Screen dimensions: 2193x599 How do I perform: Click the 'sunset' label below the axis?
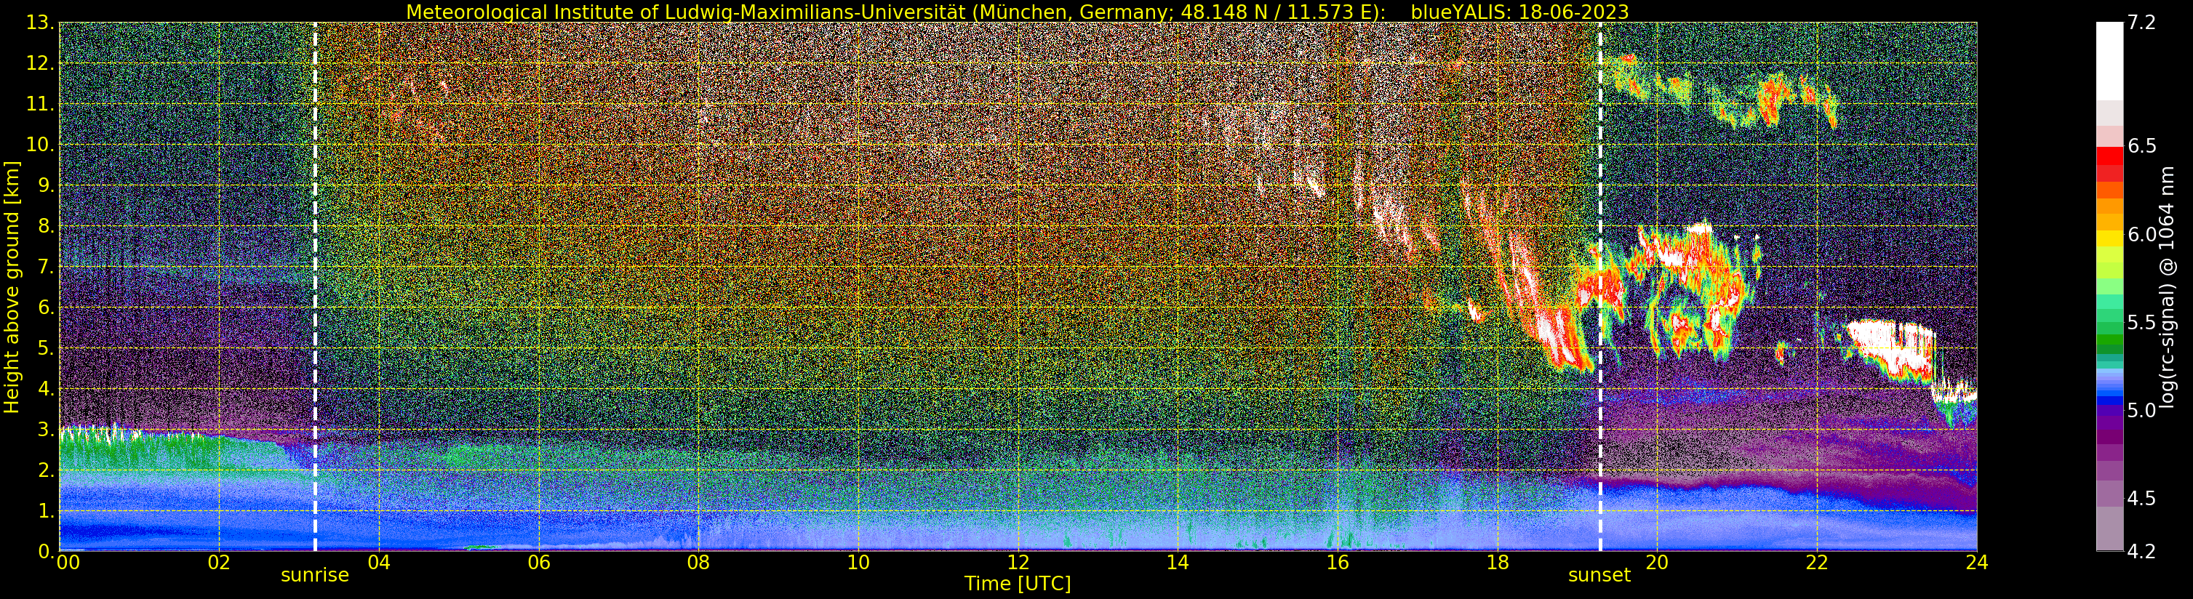point(1599,575)
